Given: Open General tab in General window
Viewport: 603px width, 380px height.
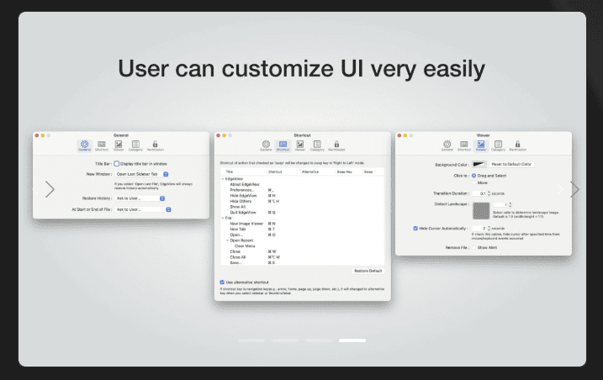Looking at the screenshot, I should pos(84,145).
